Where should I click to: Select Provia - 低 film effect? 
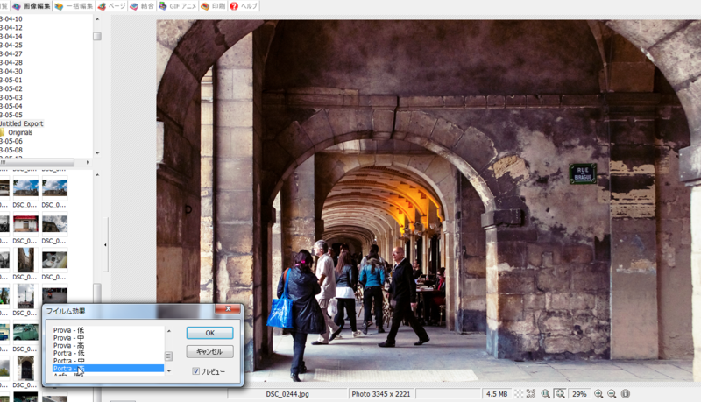(x=68, y=330)
